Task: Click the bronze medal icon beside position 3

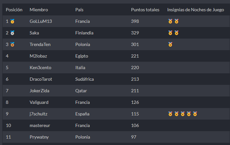Action: (x=12, y=44)
